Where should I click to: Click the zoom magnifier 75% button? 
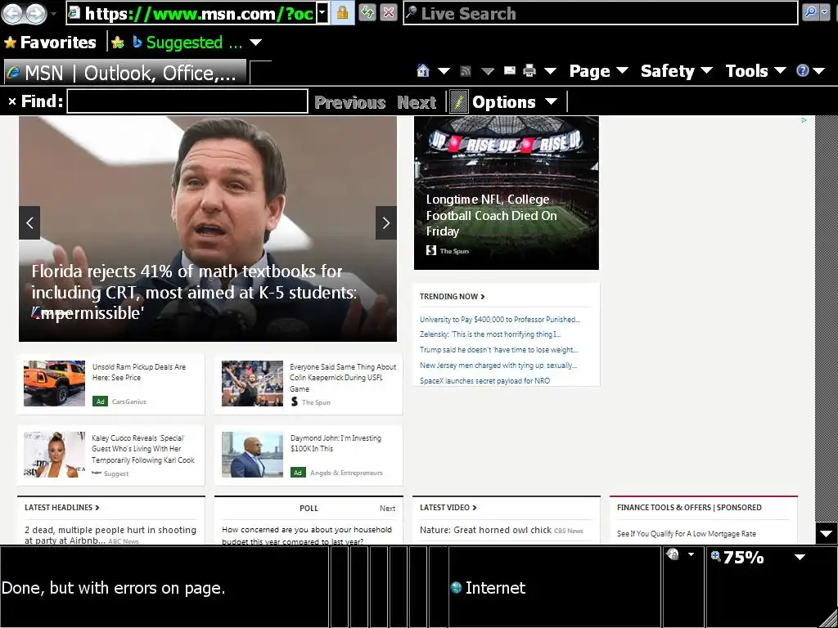[x=737, y=558]
